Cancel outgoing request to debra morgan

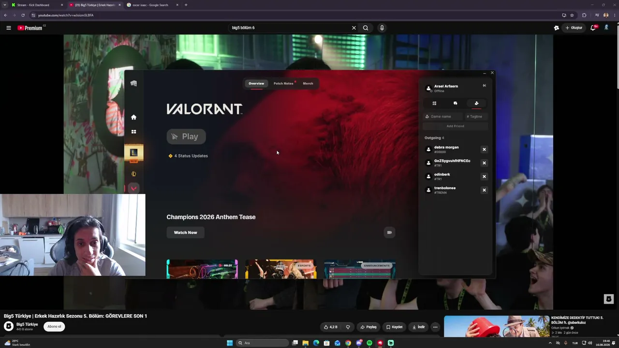[x=484, y=149]
